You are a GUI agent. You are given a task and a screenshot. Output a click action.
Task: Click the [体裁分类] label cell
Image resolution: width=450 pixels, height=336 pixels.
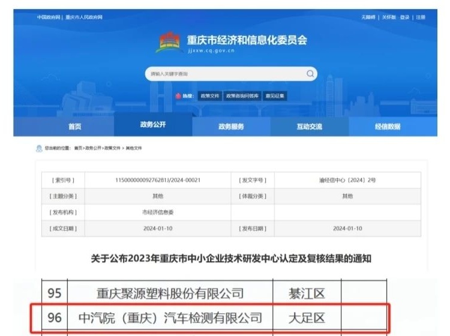pos(253,196)
